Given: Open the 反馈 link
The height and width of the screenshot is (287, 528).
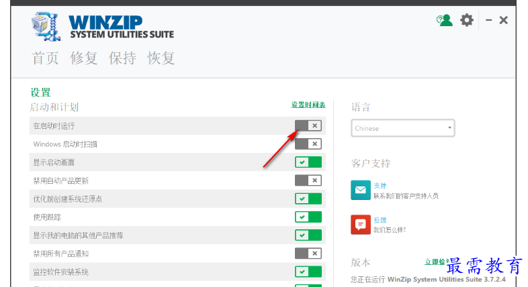Looking at the screenshot, I should point(380,220).
